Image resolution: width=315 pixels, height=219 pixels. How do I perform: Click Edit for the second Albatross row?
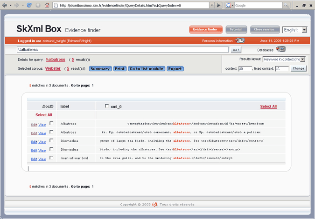coord(34,133)
